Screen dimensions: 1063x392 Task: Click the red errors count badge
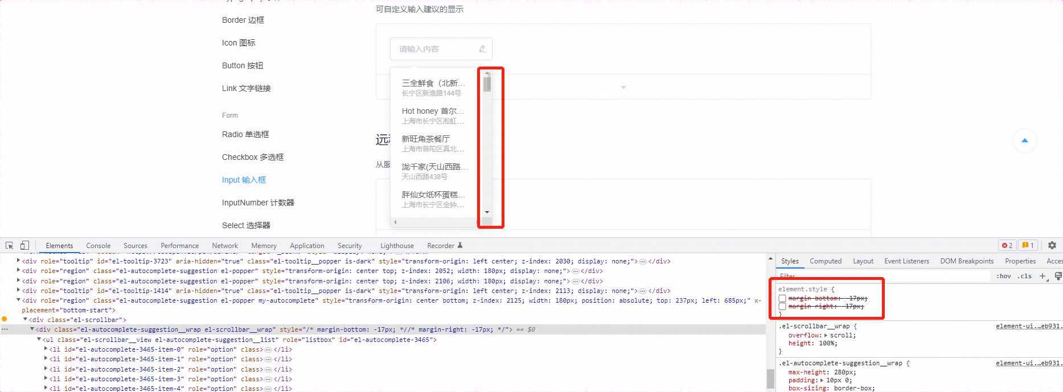1007,245
